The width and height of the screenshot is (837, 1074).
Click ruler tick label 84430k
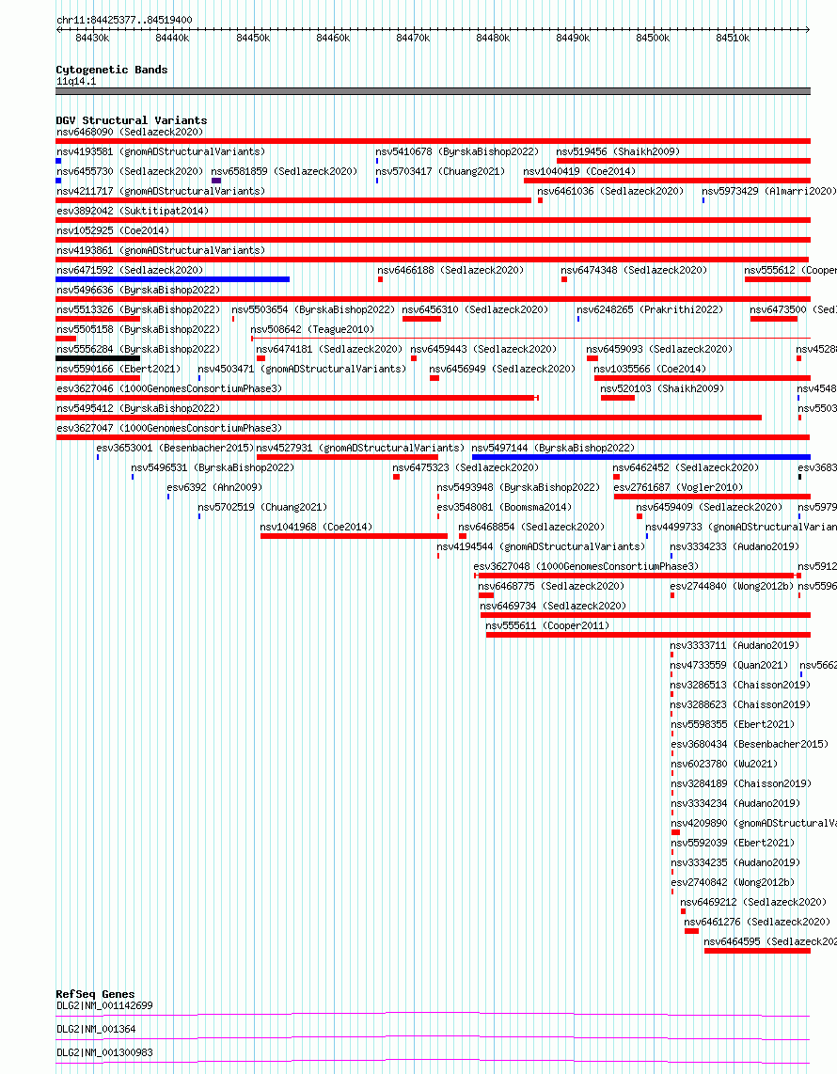pos(92,39)
